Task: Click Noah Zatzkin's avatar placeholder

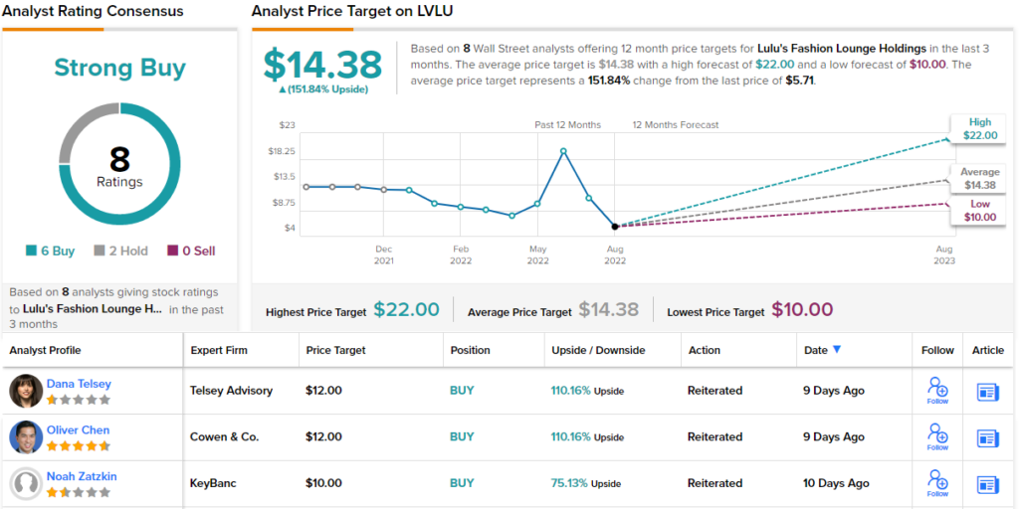Action: click(x=26, y=483)
